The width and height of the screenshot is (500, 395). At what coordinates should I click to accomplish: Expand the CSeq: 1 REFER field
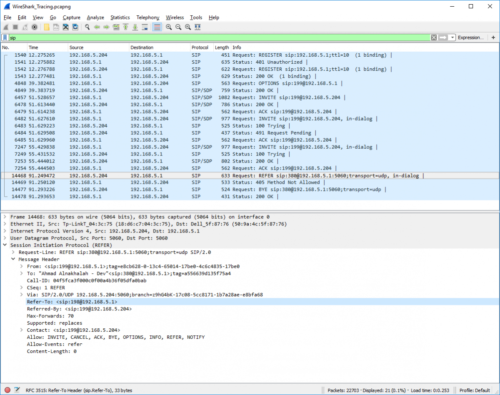point(22,288)
